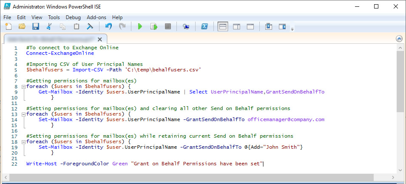This screenshot has width=406, height=184.
Task: Open the Help menu
Action: pos(117,17)
